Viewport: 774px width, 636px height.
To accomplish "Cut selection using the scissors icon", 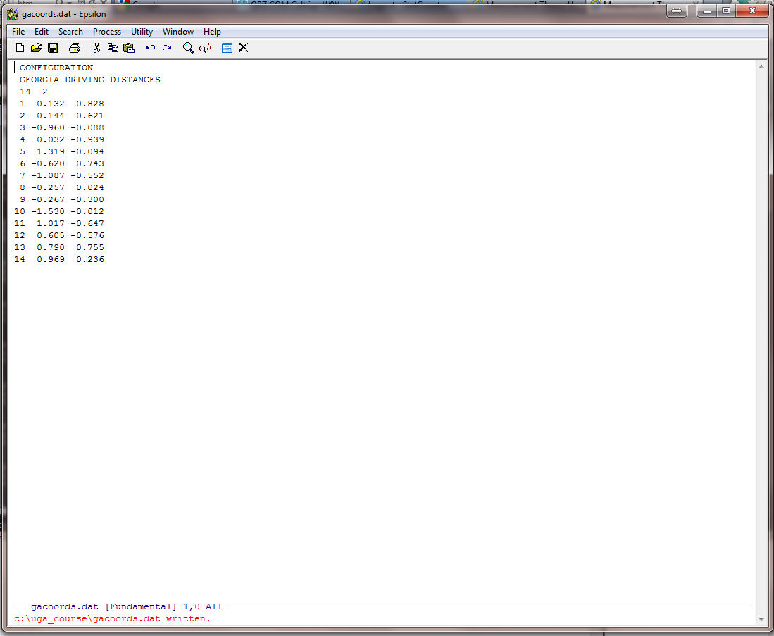I will 96,48.
